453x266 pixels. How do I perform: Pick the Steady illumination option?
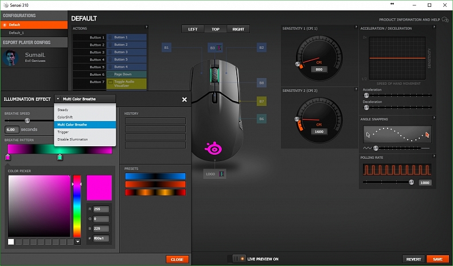(63, 109)
